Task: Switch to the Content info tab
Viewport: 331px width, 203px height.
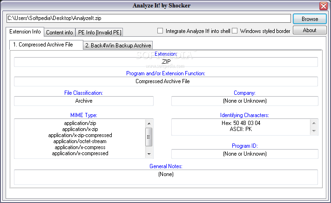Action: [x=60, y=33]
